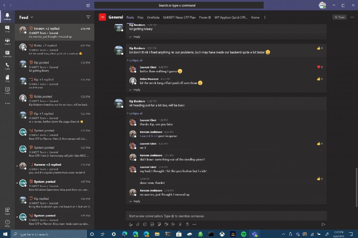The image size is (358, 238).
Task: Attach a file using the paperclip icon
Action: (138, 224)
